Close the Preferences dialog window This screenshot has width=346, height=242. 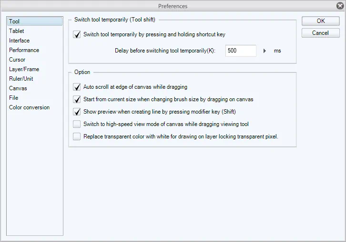coord(339,6)
